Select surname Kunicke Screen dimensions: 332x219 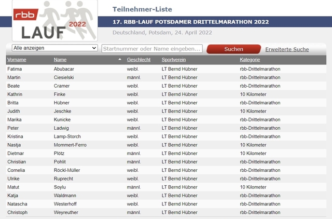62,120
